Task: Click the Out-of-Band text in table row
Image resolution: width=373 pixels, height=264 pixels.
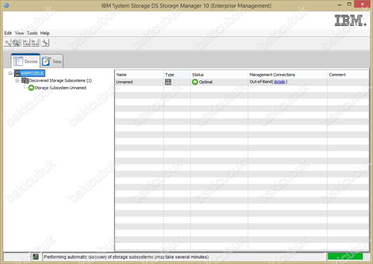Action: click(261, 82)
